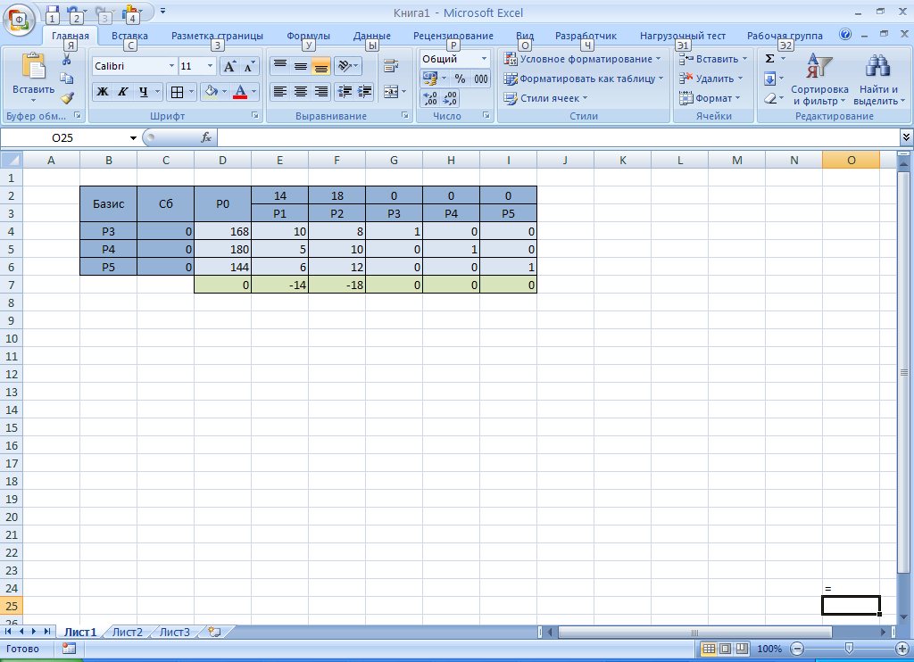This screenshot has height=662, width=914.
Task: Center text horizontally
Action: coord(300,92)
